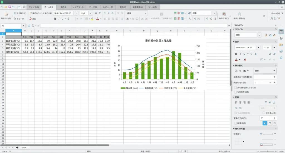The height and width of the screenshot is (153, 285).
Task: Open conditional formatting 条件付き
Action: pos(224,16)
